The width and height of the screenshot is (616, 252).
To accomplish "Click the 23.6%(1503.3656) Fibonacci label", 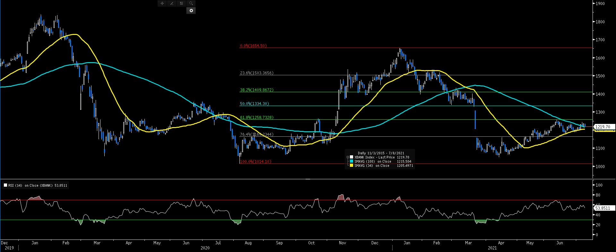I will click(257, 73).
